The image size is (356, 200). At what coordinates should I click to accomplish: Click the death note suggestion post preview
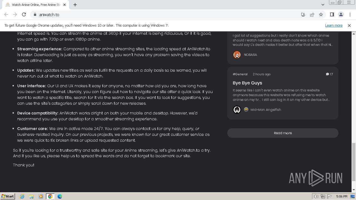click(x=283, y=40)
